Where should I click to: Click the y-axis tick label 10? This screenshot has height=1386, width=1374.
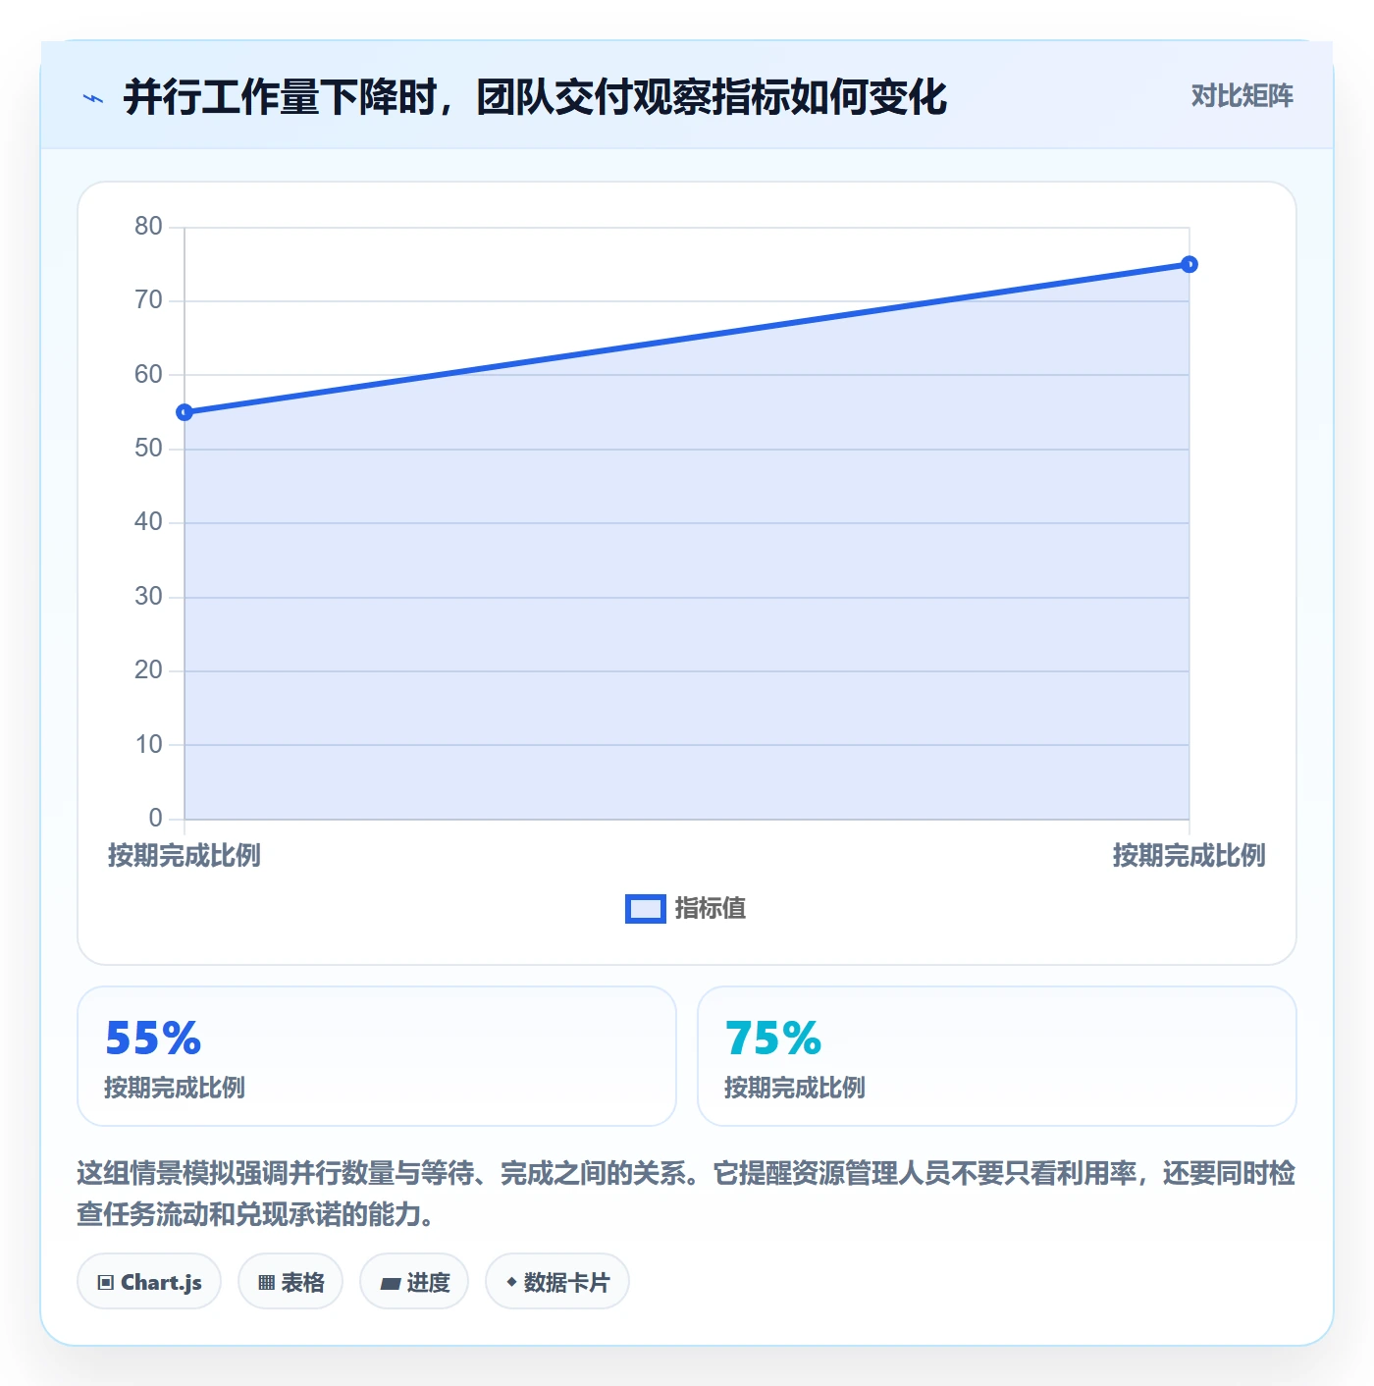click(148, 745)
